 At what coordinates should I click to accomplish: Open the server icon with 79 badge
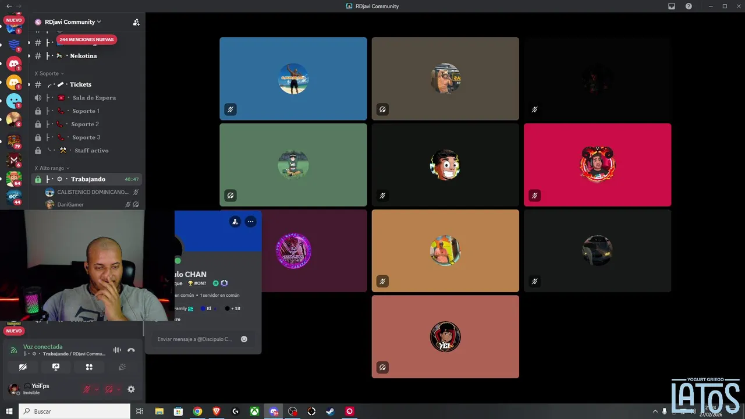[14, 140]
